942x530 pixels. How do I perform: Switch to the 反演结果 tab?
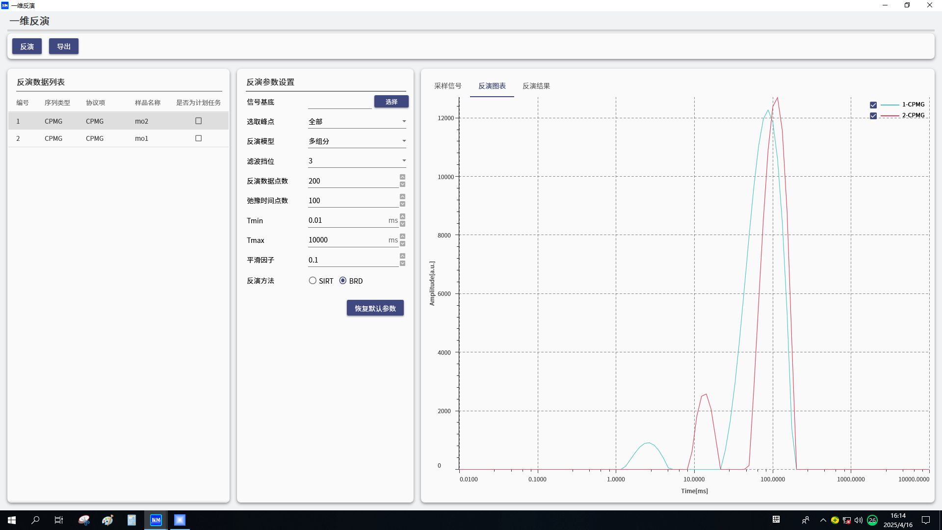point(536,86)
